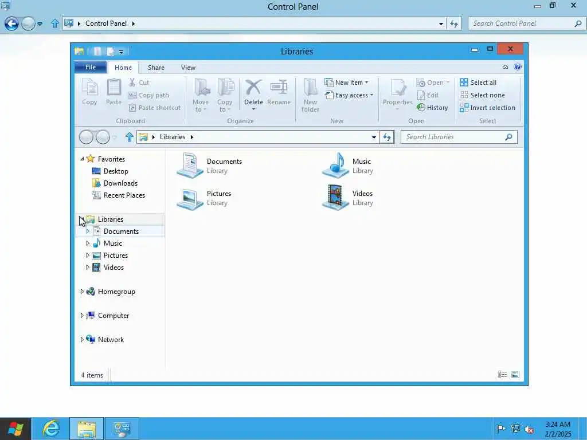Click Copy path in ribbon
The width and height of the screenshot is (587, 440).
tap(148, 95)
